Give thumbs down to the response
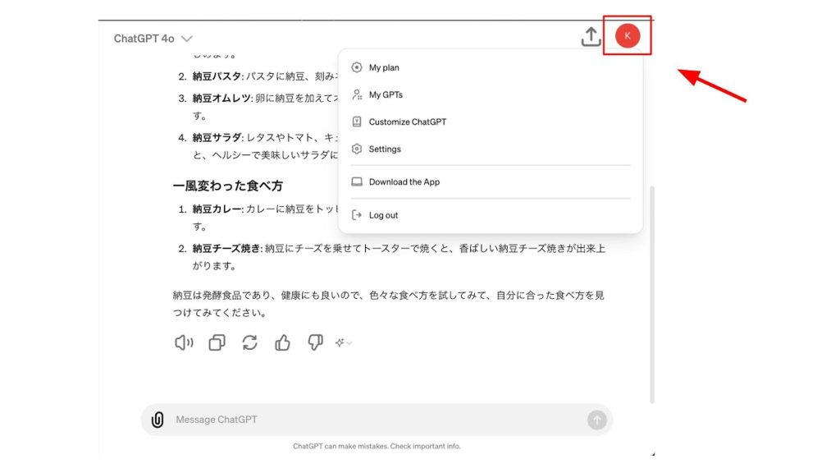840x473 pixels. 315,343
